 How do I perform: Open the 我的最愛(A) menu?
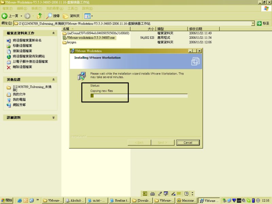pos(55,8)
